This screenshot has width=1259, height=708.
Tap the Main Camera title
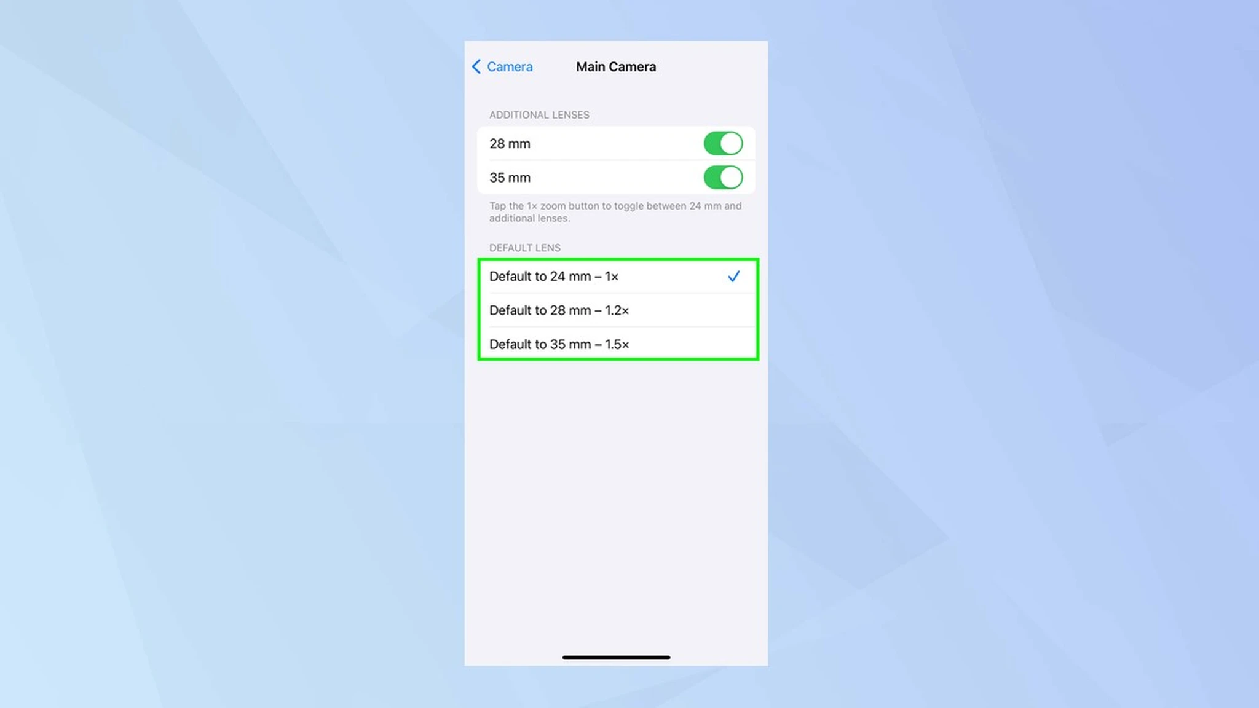pyautogui.click(x=617, y=66)
